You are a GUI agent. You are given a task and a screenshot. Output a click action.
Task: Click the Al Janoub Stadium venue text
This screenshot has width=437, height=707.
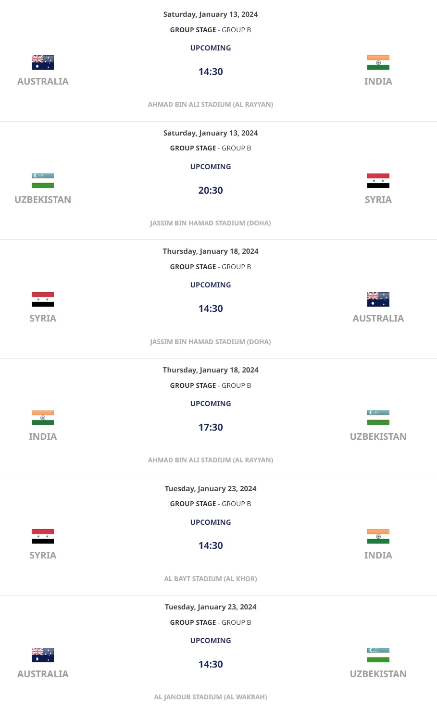coord(211,697)
